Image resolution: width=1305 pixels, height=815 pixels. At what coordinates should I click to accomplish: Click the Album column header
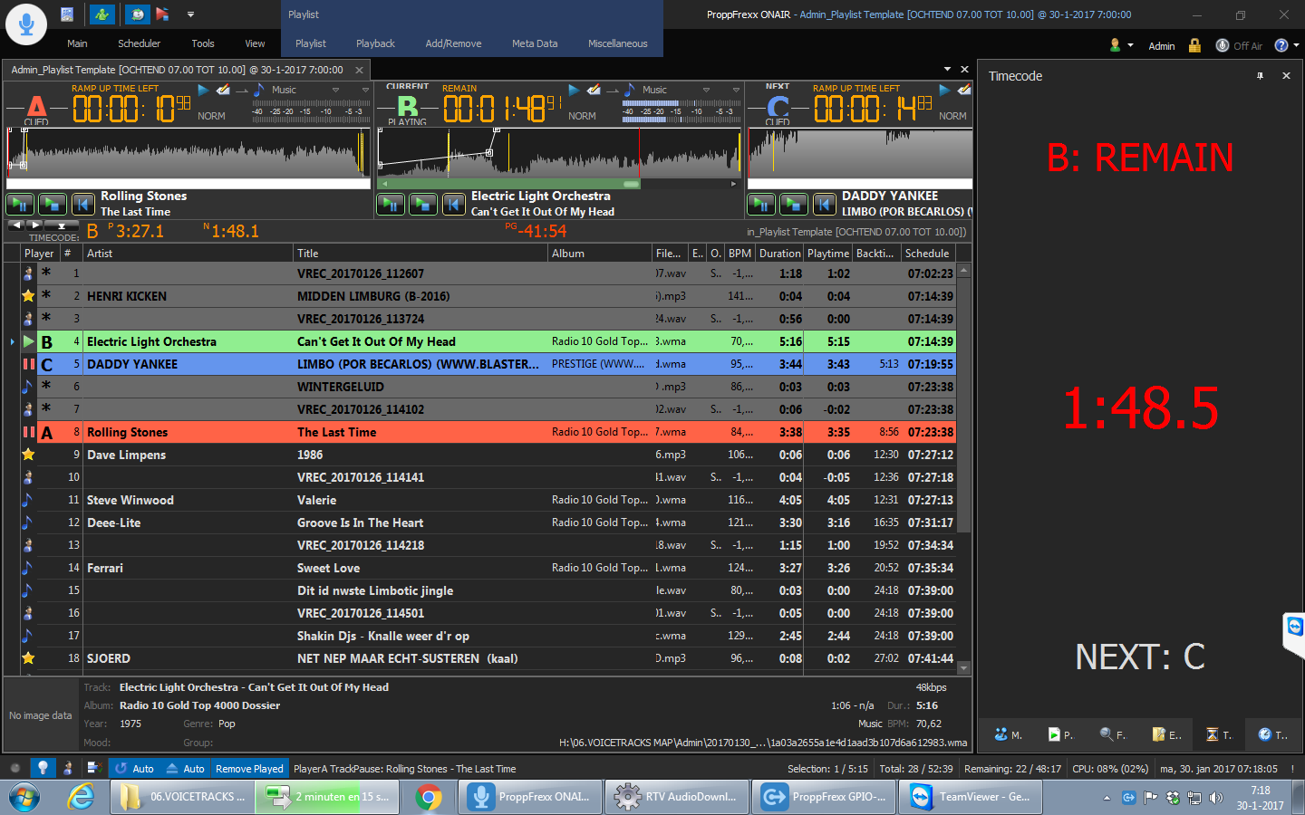pyautogui.click(x=600, y=254)
